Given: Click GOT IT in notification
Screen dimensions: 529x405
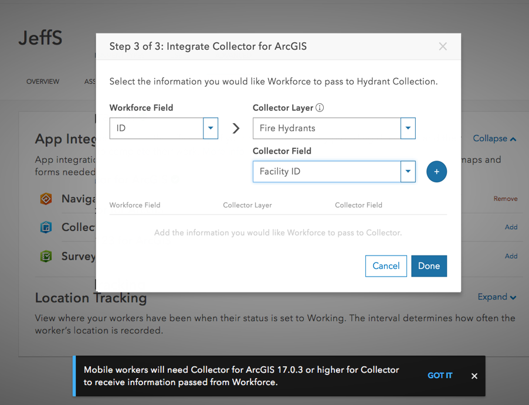Looking at the screenshot, I should coord(440,376).
